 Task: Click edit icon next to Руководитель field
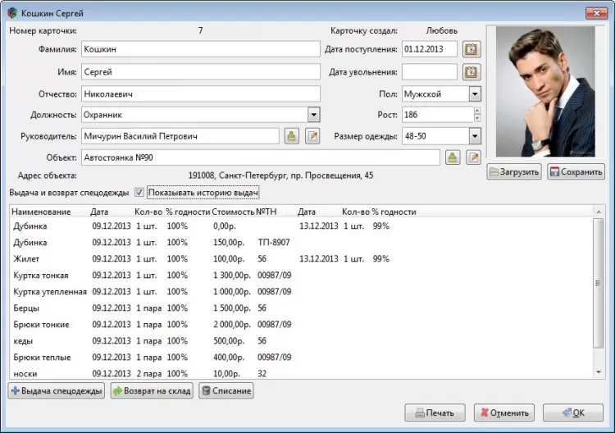pyautogui.click(x=312, y=136)
